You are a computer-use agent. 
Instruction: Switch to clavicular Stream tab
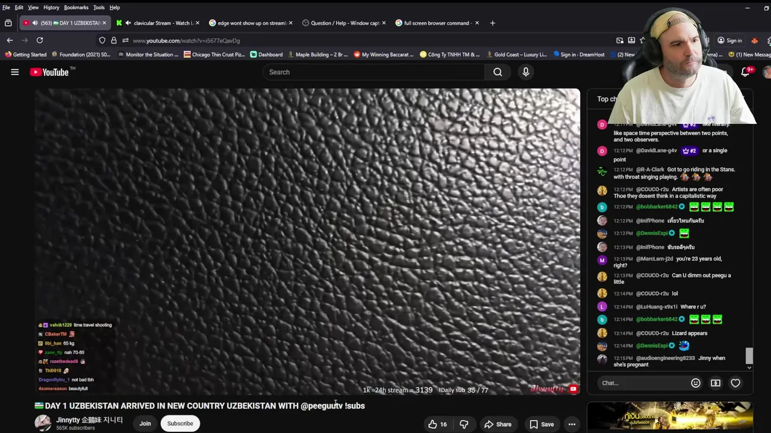158,23
